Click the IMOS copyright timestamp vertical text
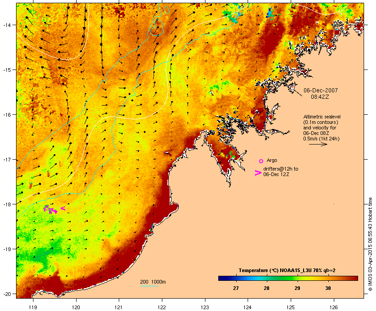Viewport: 376px width, 311px height. 370,244
